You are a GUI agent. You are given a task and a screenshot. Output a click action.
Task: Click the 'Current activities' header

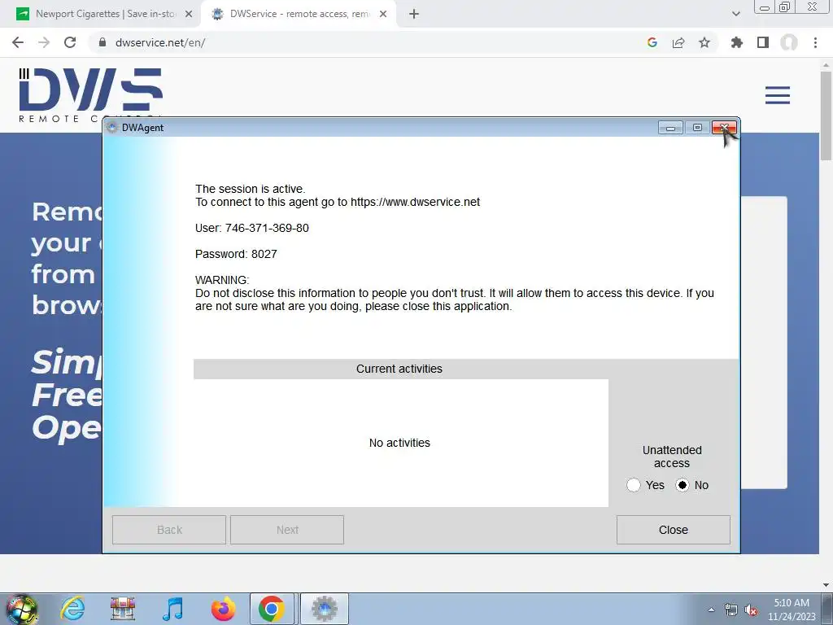tap(400, 369)
